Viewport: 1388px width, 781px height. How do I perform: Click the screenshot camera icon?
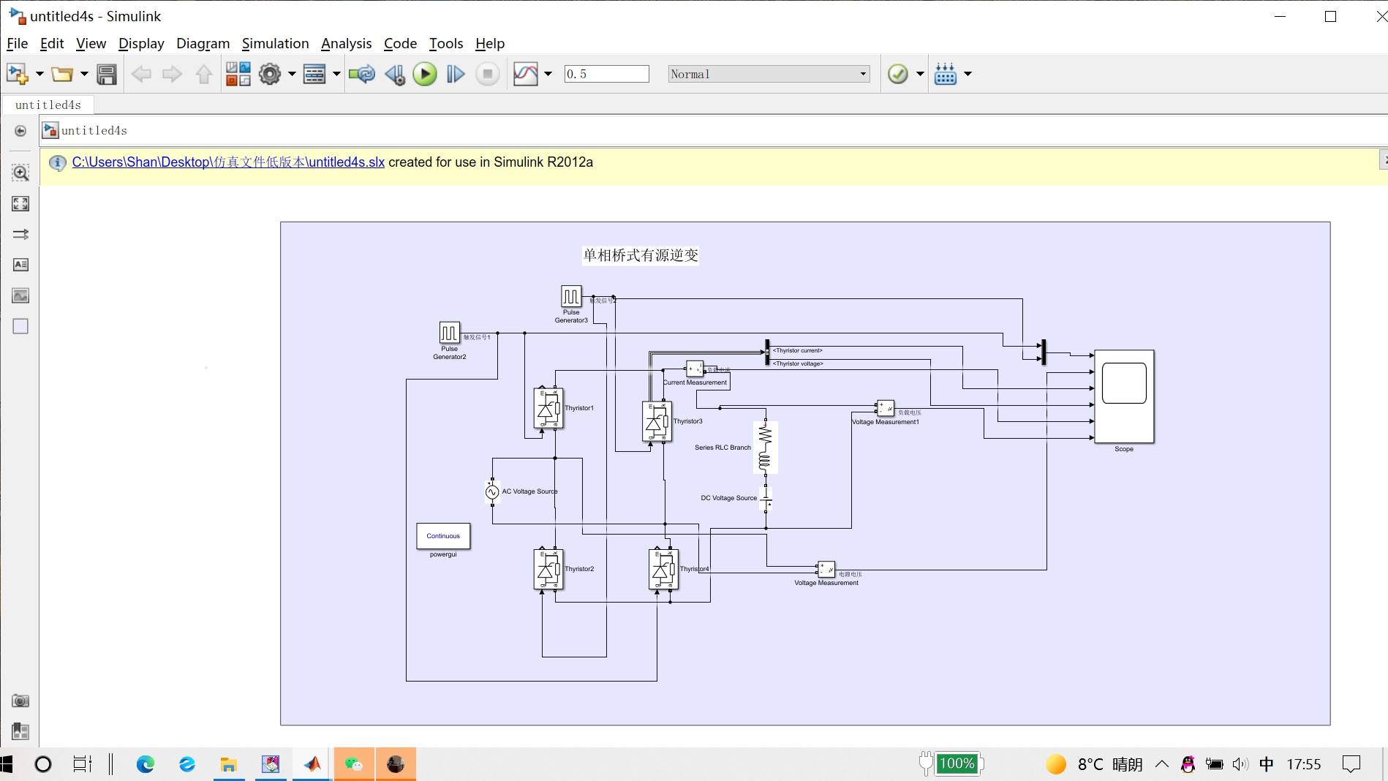(20, 701)
